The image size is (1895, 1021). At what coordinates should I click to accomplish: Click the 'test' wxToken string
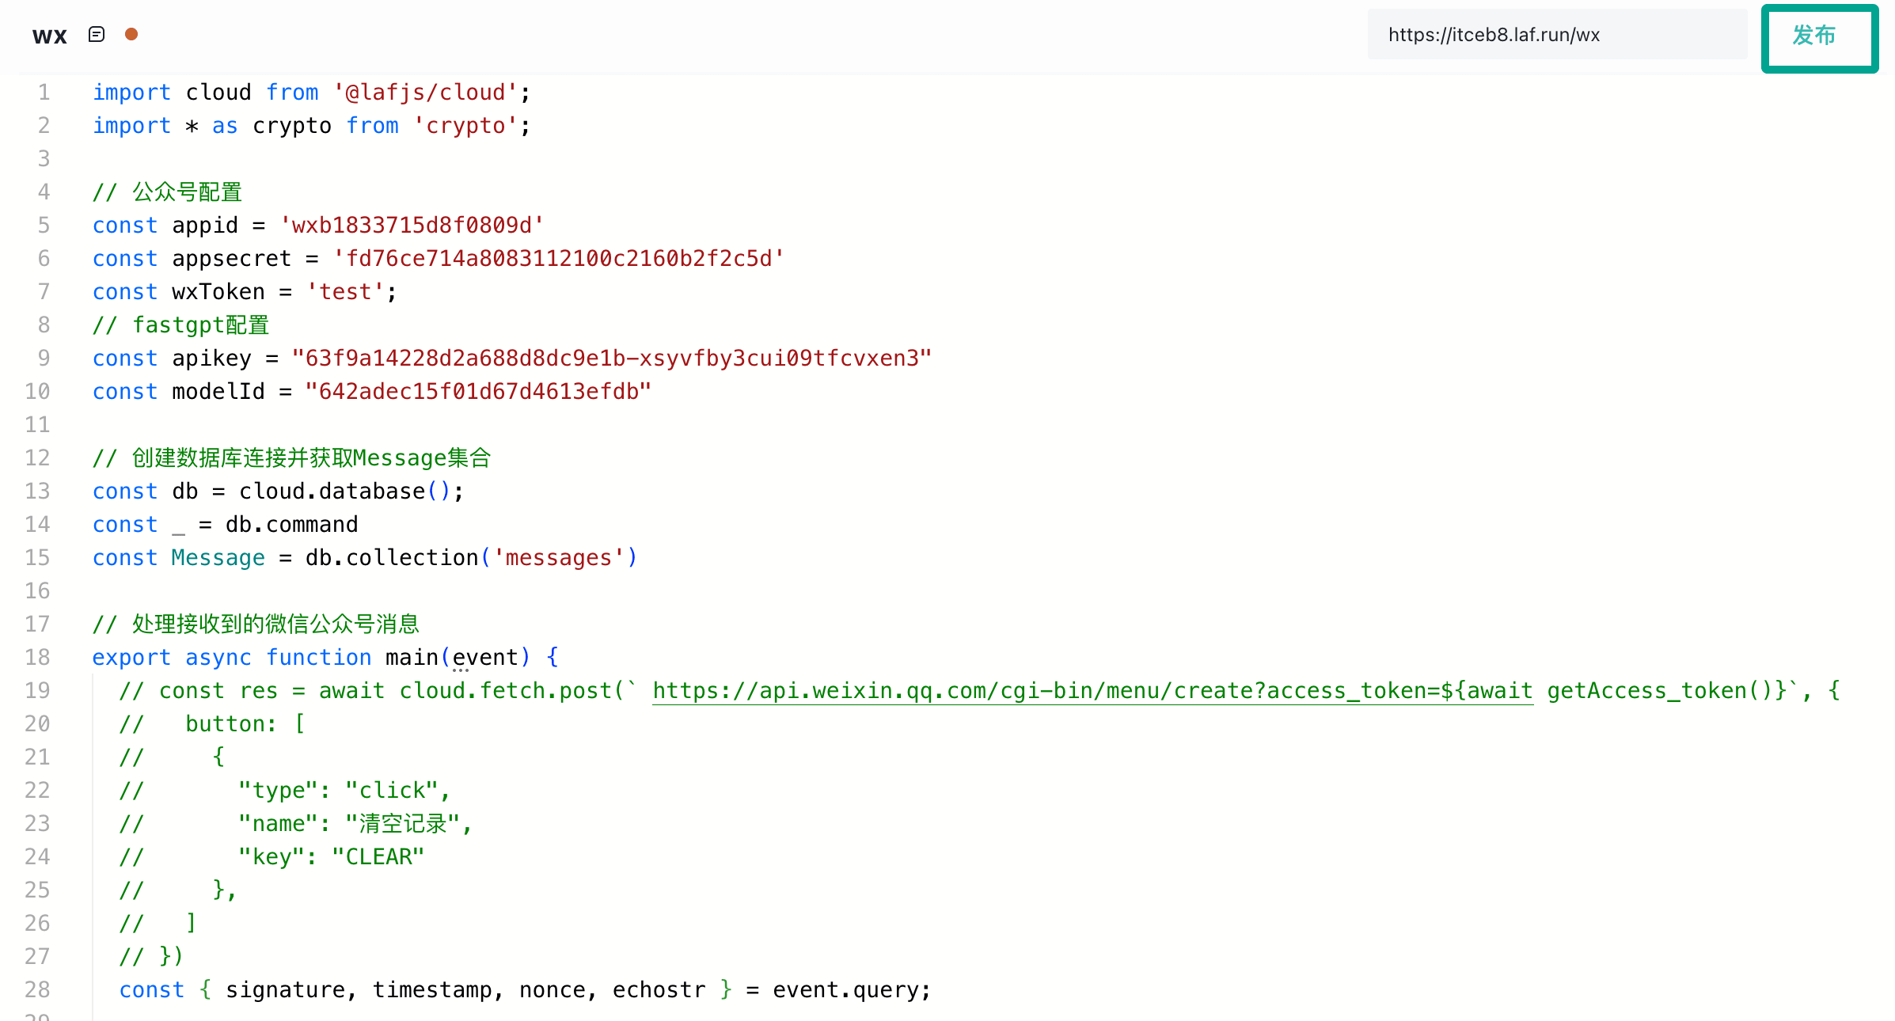(345, 292)
